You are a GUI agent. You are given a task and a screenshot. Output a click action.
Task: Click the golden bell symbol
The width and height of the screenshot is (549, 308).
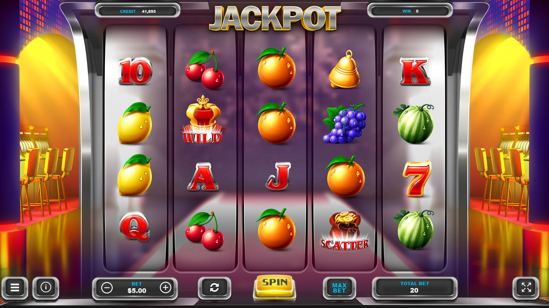click(x=345, y=69)
